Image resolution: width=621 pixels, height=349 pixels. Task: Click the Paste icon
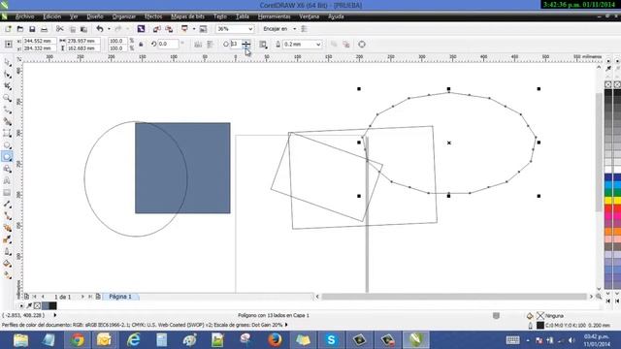click(83, 29)
